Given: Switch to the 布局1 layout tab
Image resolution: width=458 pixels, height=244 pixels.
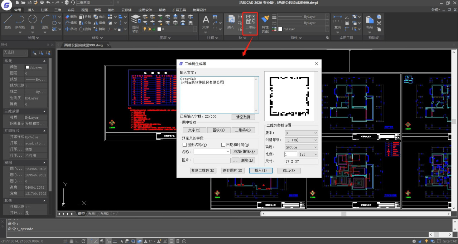Looking at the screenshot, I should click(93, 213).
